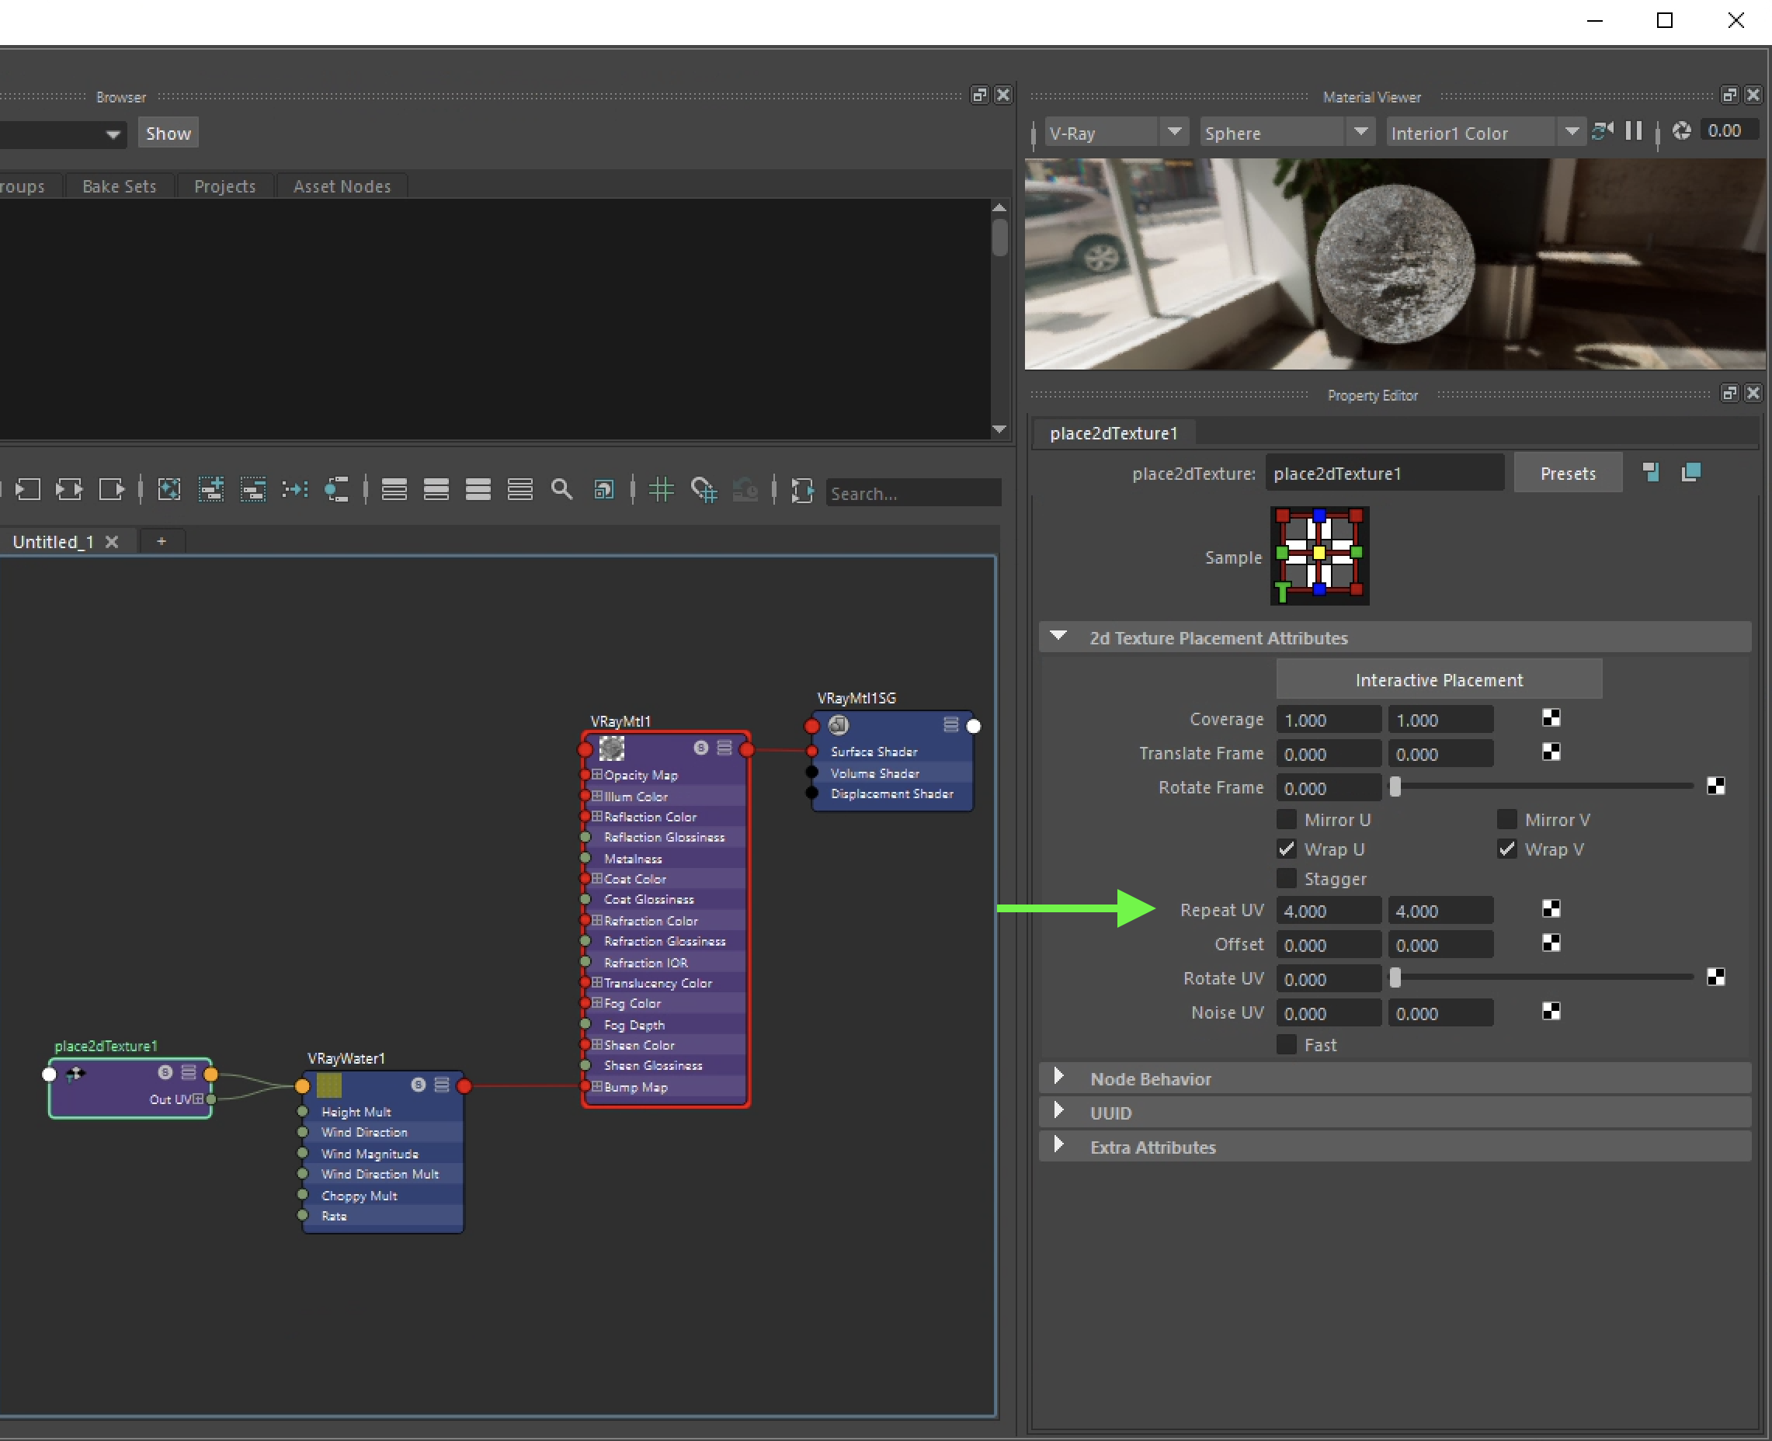Click the output connections graph icon
Viewport: 1772px width, 1441px height.
[110, 490]
